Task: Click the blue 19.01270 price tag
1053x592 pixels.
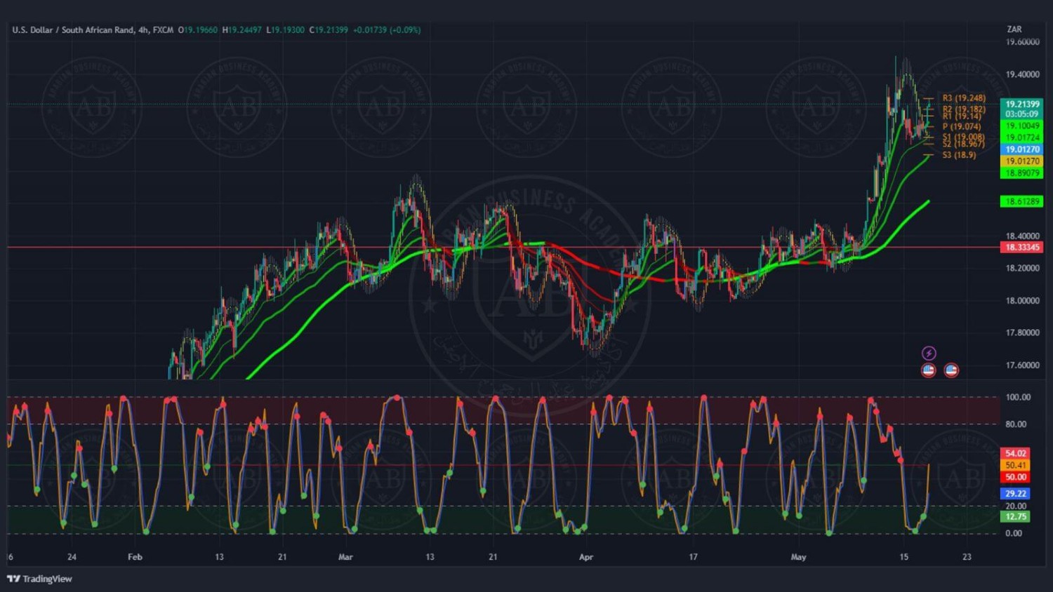Action: (x=1021, y=149)
